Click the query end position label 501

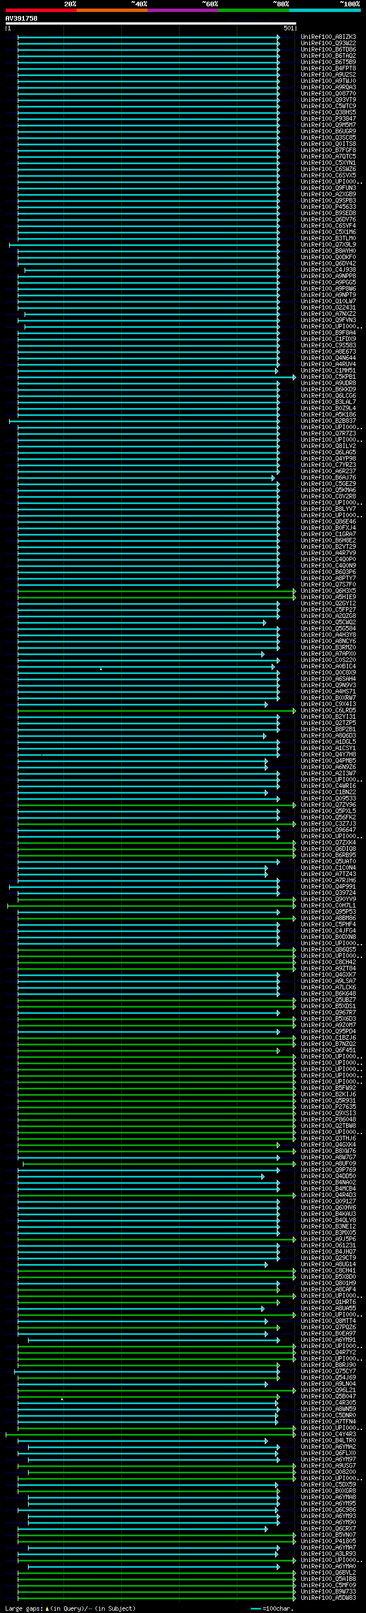[288, 28]
